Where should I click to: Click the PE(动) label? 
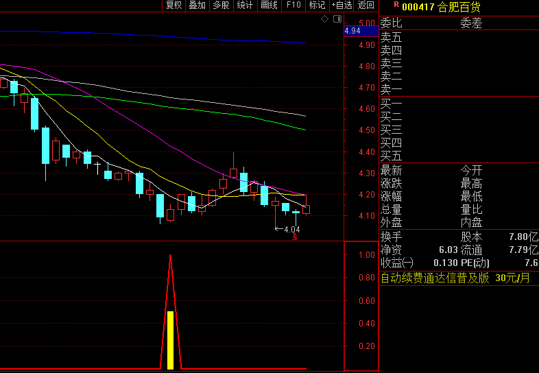point(475,263)
